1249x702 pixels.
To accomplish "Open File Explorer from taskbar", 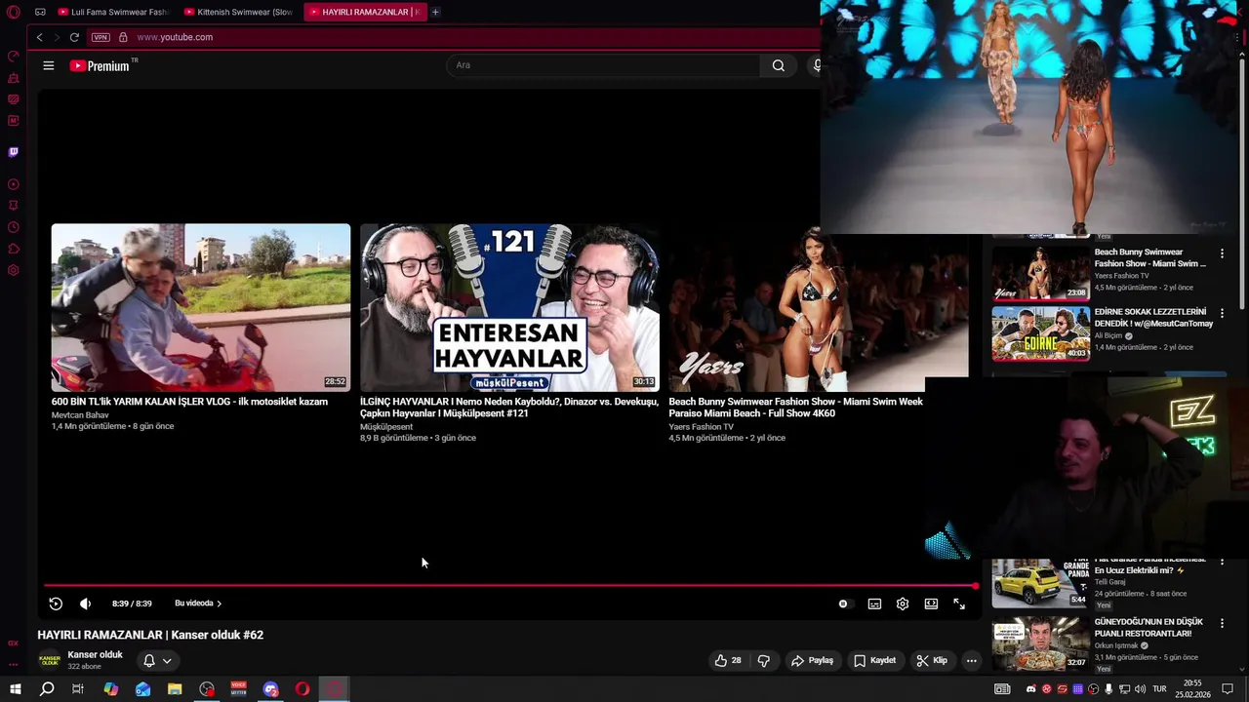I will (x=175, y=689).
